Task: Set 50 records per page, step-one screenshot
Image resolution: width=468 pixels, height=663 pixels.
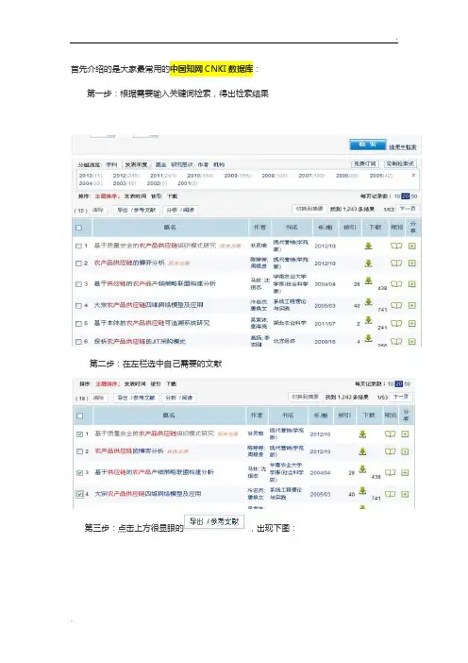Action: [x=414, y=196]
